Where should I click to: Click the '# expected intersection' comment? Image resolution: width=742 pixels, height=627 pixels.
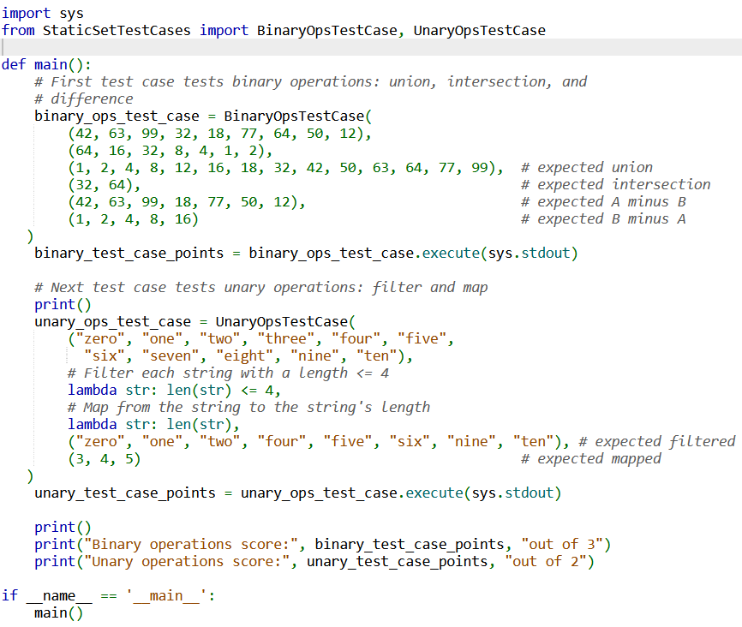[x=615, y=184]
